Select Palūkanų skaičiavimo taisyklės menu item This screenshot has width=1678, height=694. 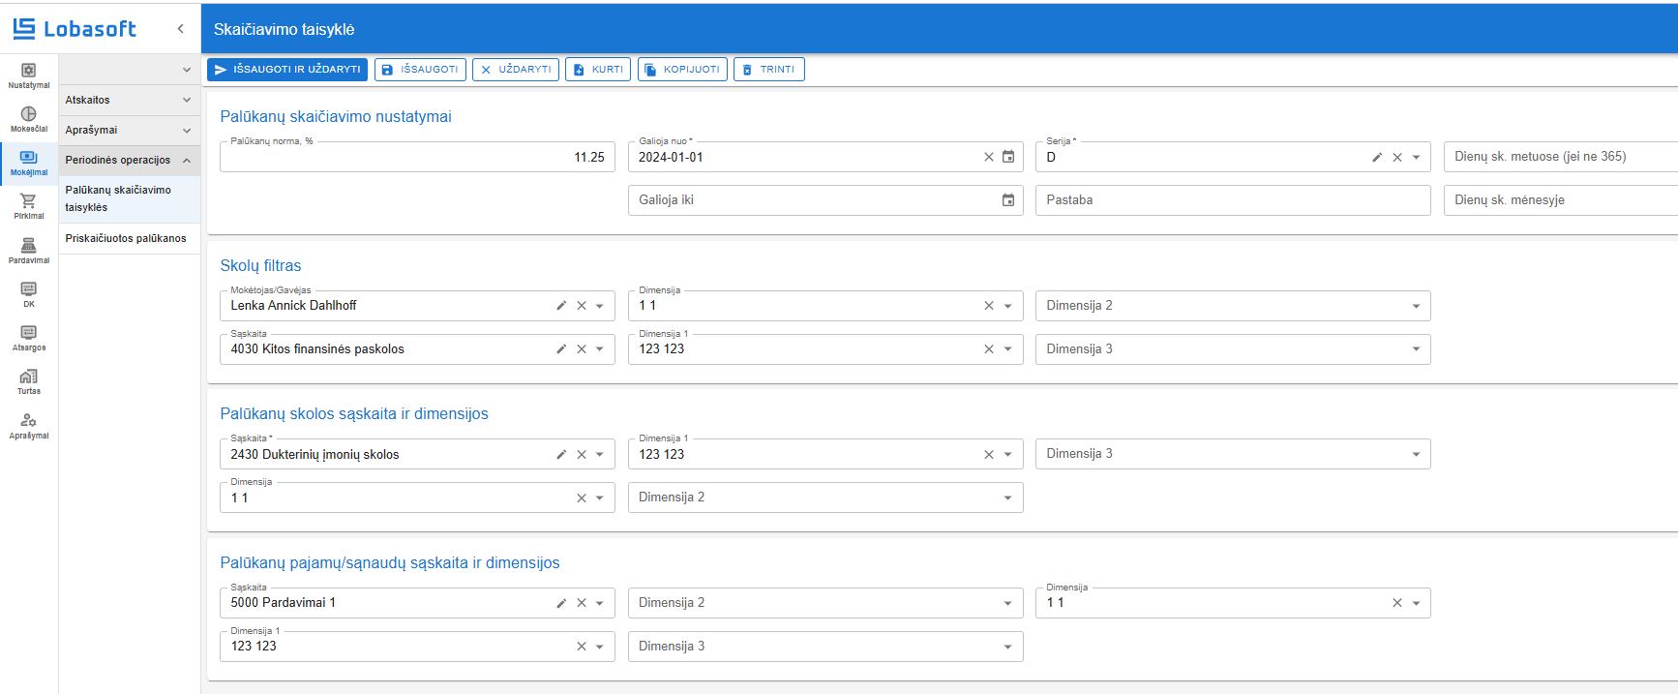click(x=118, y=198)
